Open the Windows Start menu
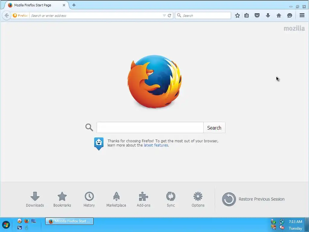The width and height of the screenshot is (309, 232). [6, 225]
